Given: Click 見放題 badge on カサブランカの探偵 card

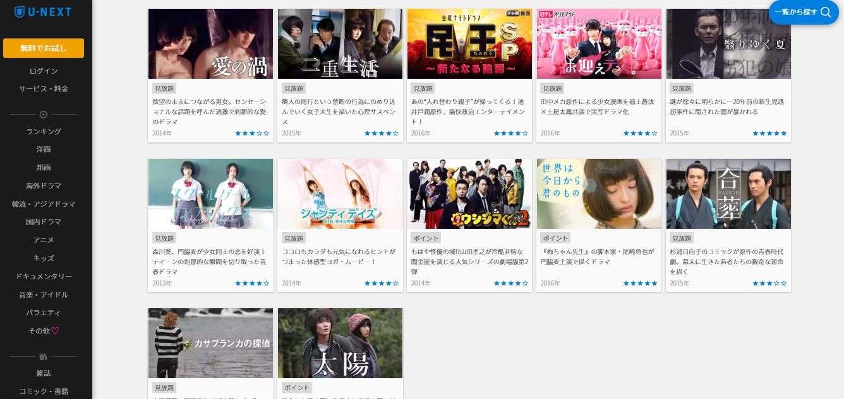Looking at the screenshot, I should [164, 388].
